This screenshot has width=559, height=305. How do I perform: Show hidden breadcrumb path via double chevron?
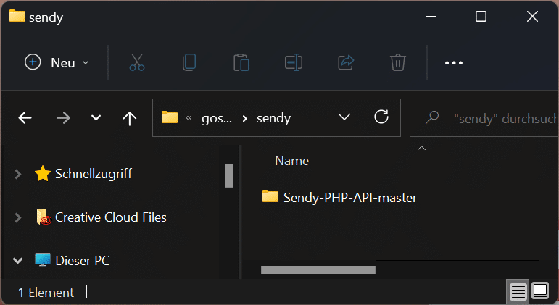click(x=189, y=118)
